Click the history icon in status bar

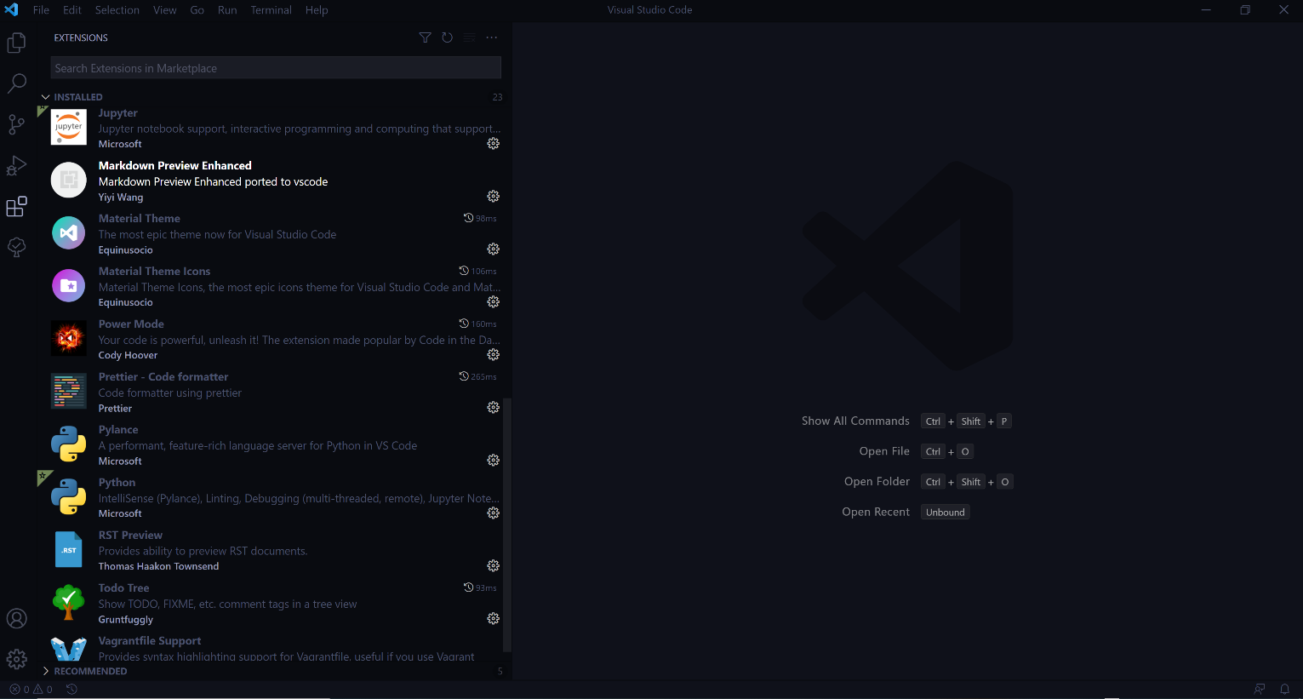pos(72,690)
